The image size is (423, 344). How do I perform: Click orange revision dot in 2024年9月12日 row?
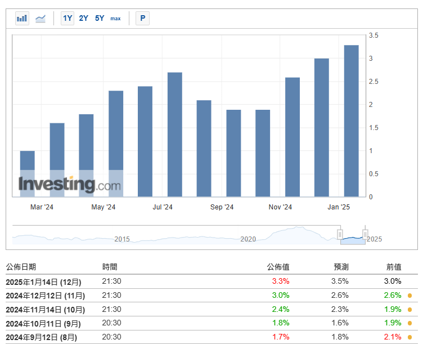(409, 337)
